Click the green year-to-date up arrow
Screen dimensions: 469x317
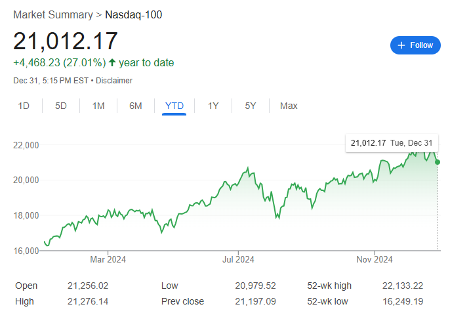(112, 63)
